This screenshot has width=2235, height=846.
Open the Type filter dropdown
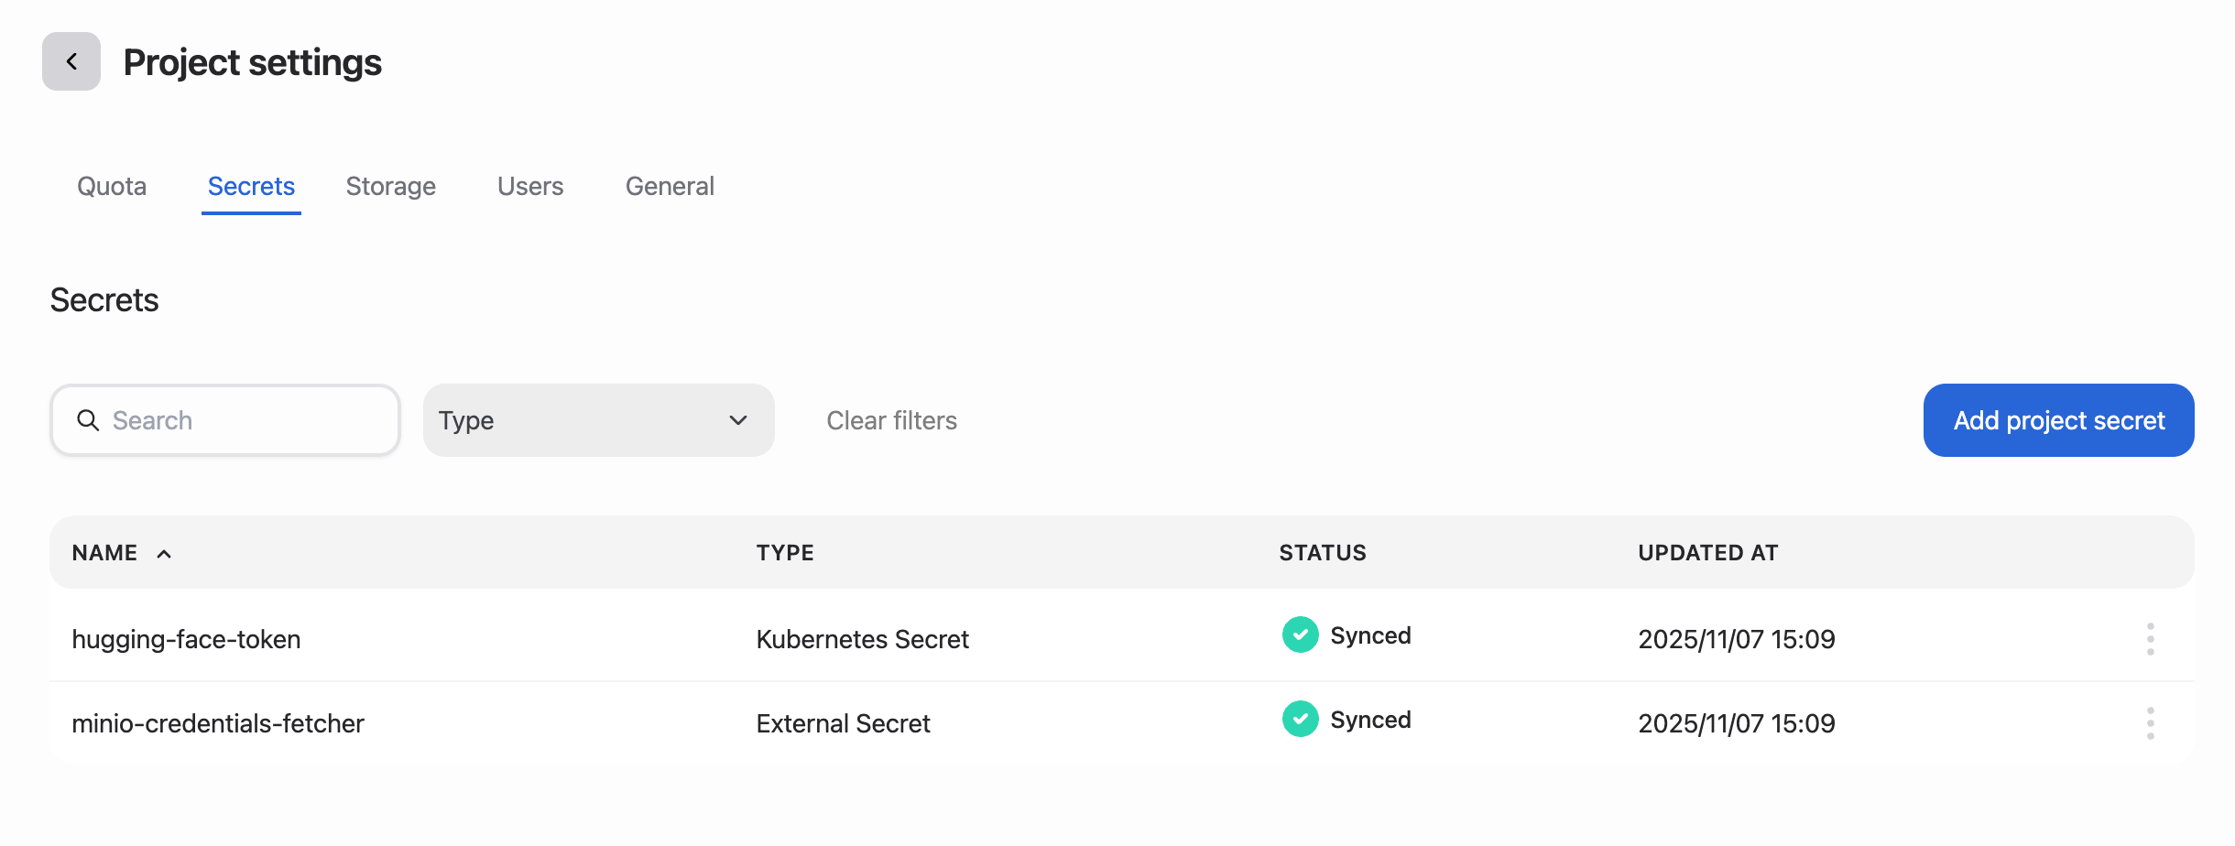[x=597, y=420]
